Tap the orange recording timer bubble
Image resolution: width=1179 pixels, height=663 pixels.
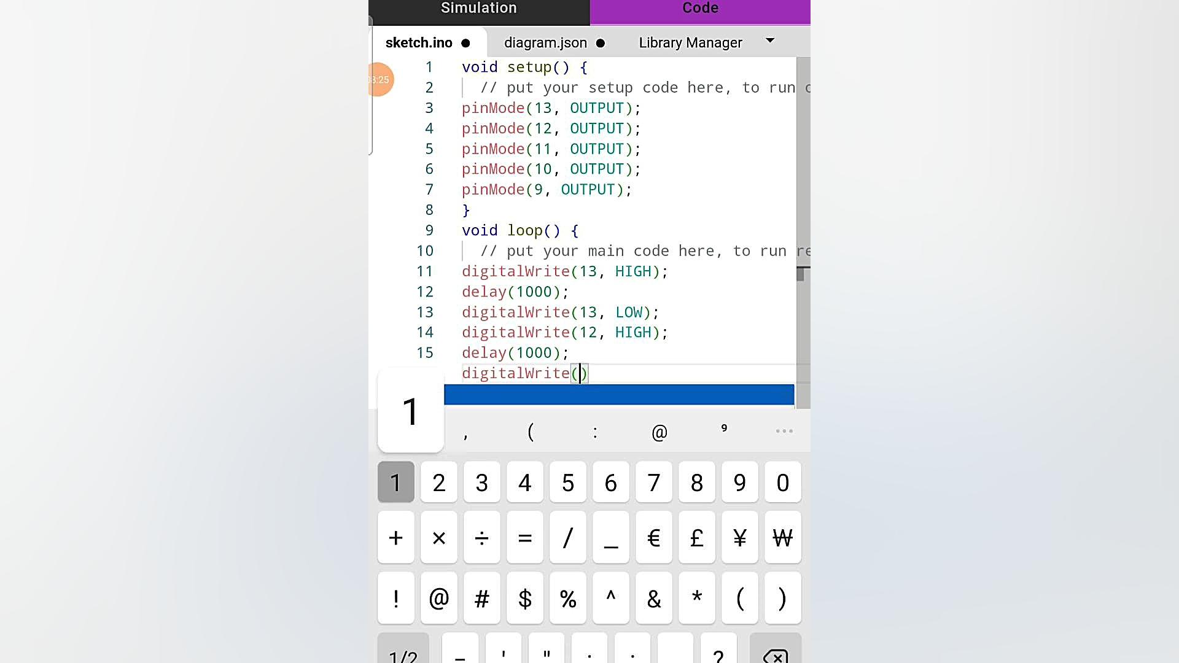[379, 80]
